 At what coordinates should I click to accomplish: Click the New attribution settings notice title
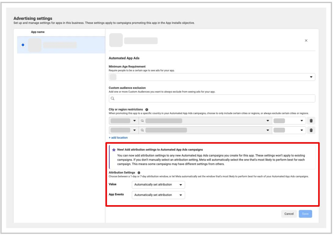160,150
